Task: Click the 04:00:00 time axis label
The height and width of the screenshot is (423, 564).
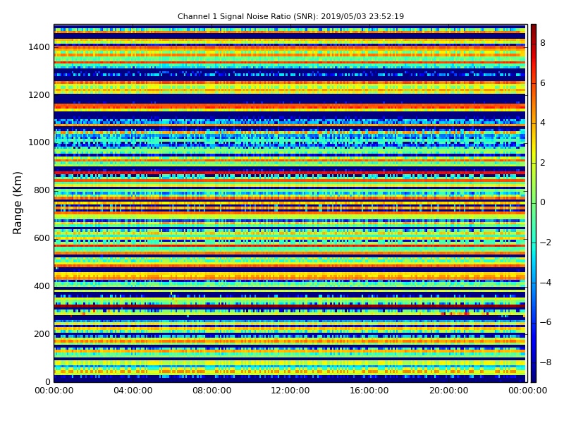Action: pos(133,391)
